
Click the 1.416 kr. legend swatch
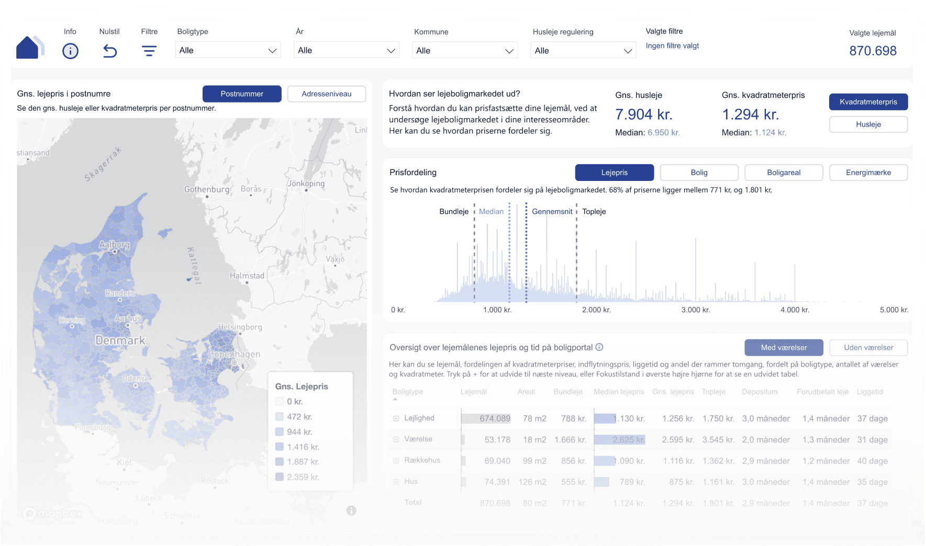click(280, 447)
